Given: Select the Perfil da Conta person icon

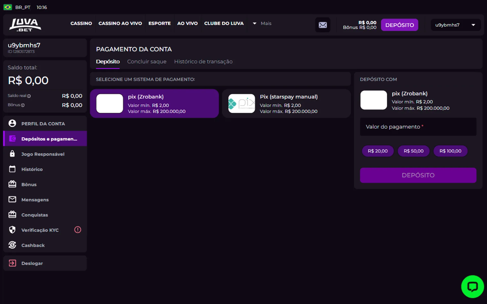Looking at the screenshot, I should (12, 123).
